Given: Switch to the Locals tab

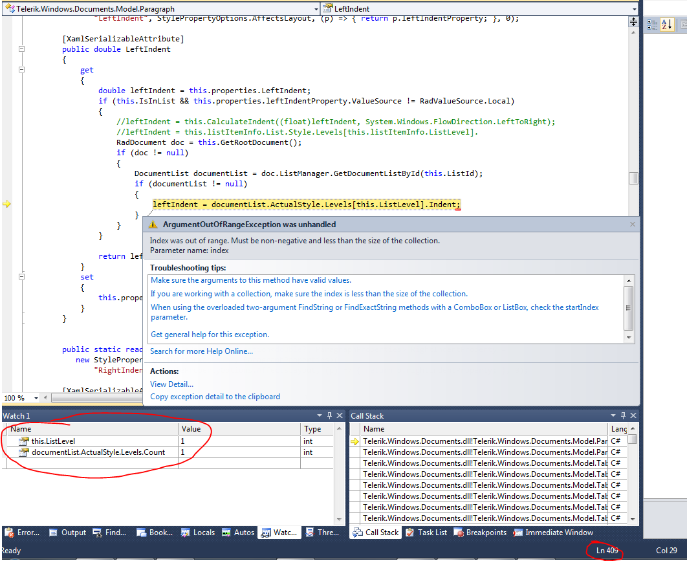Looking at the screenshot, I should 197,533.
